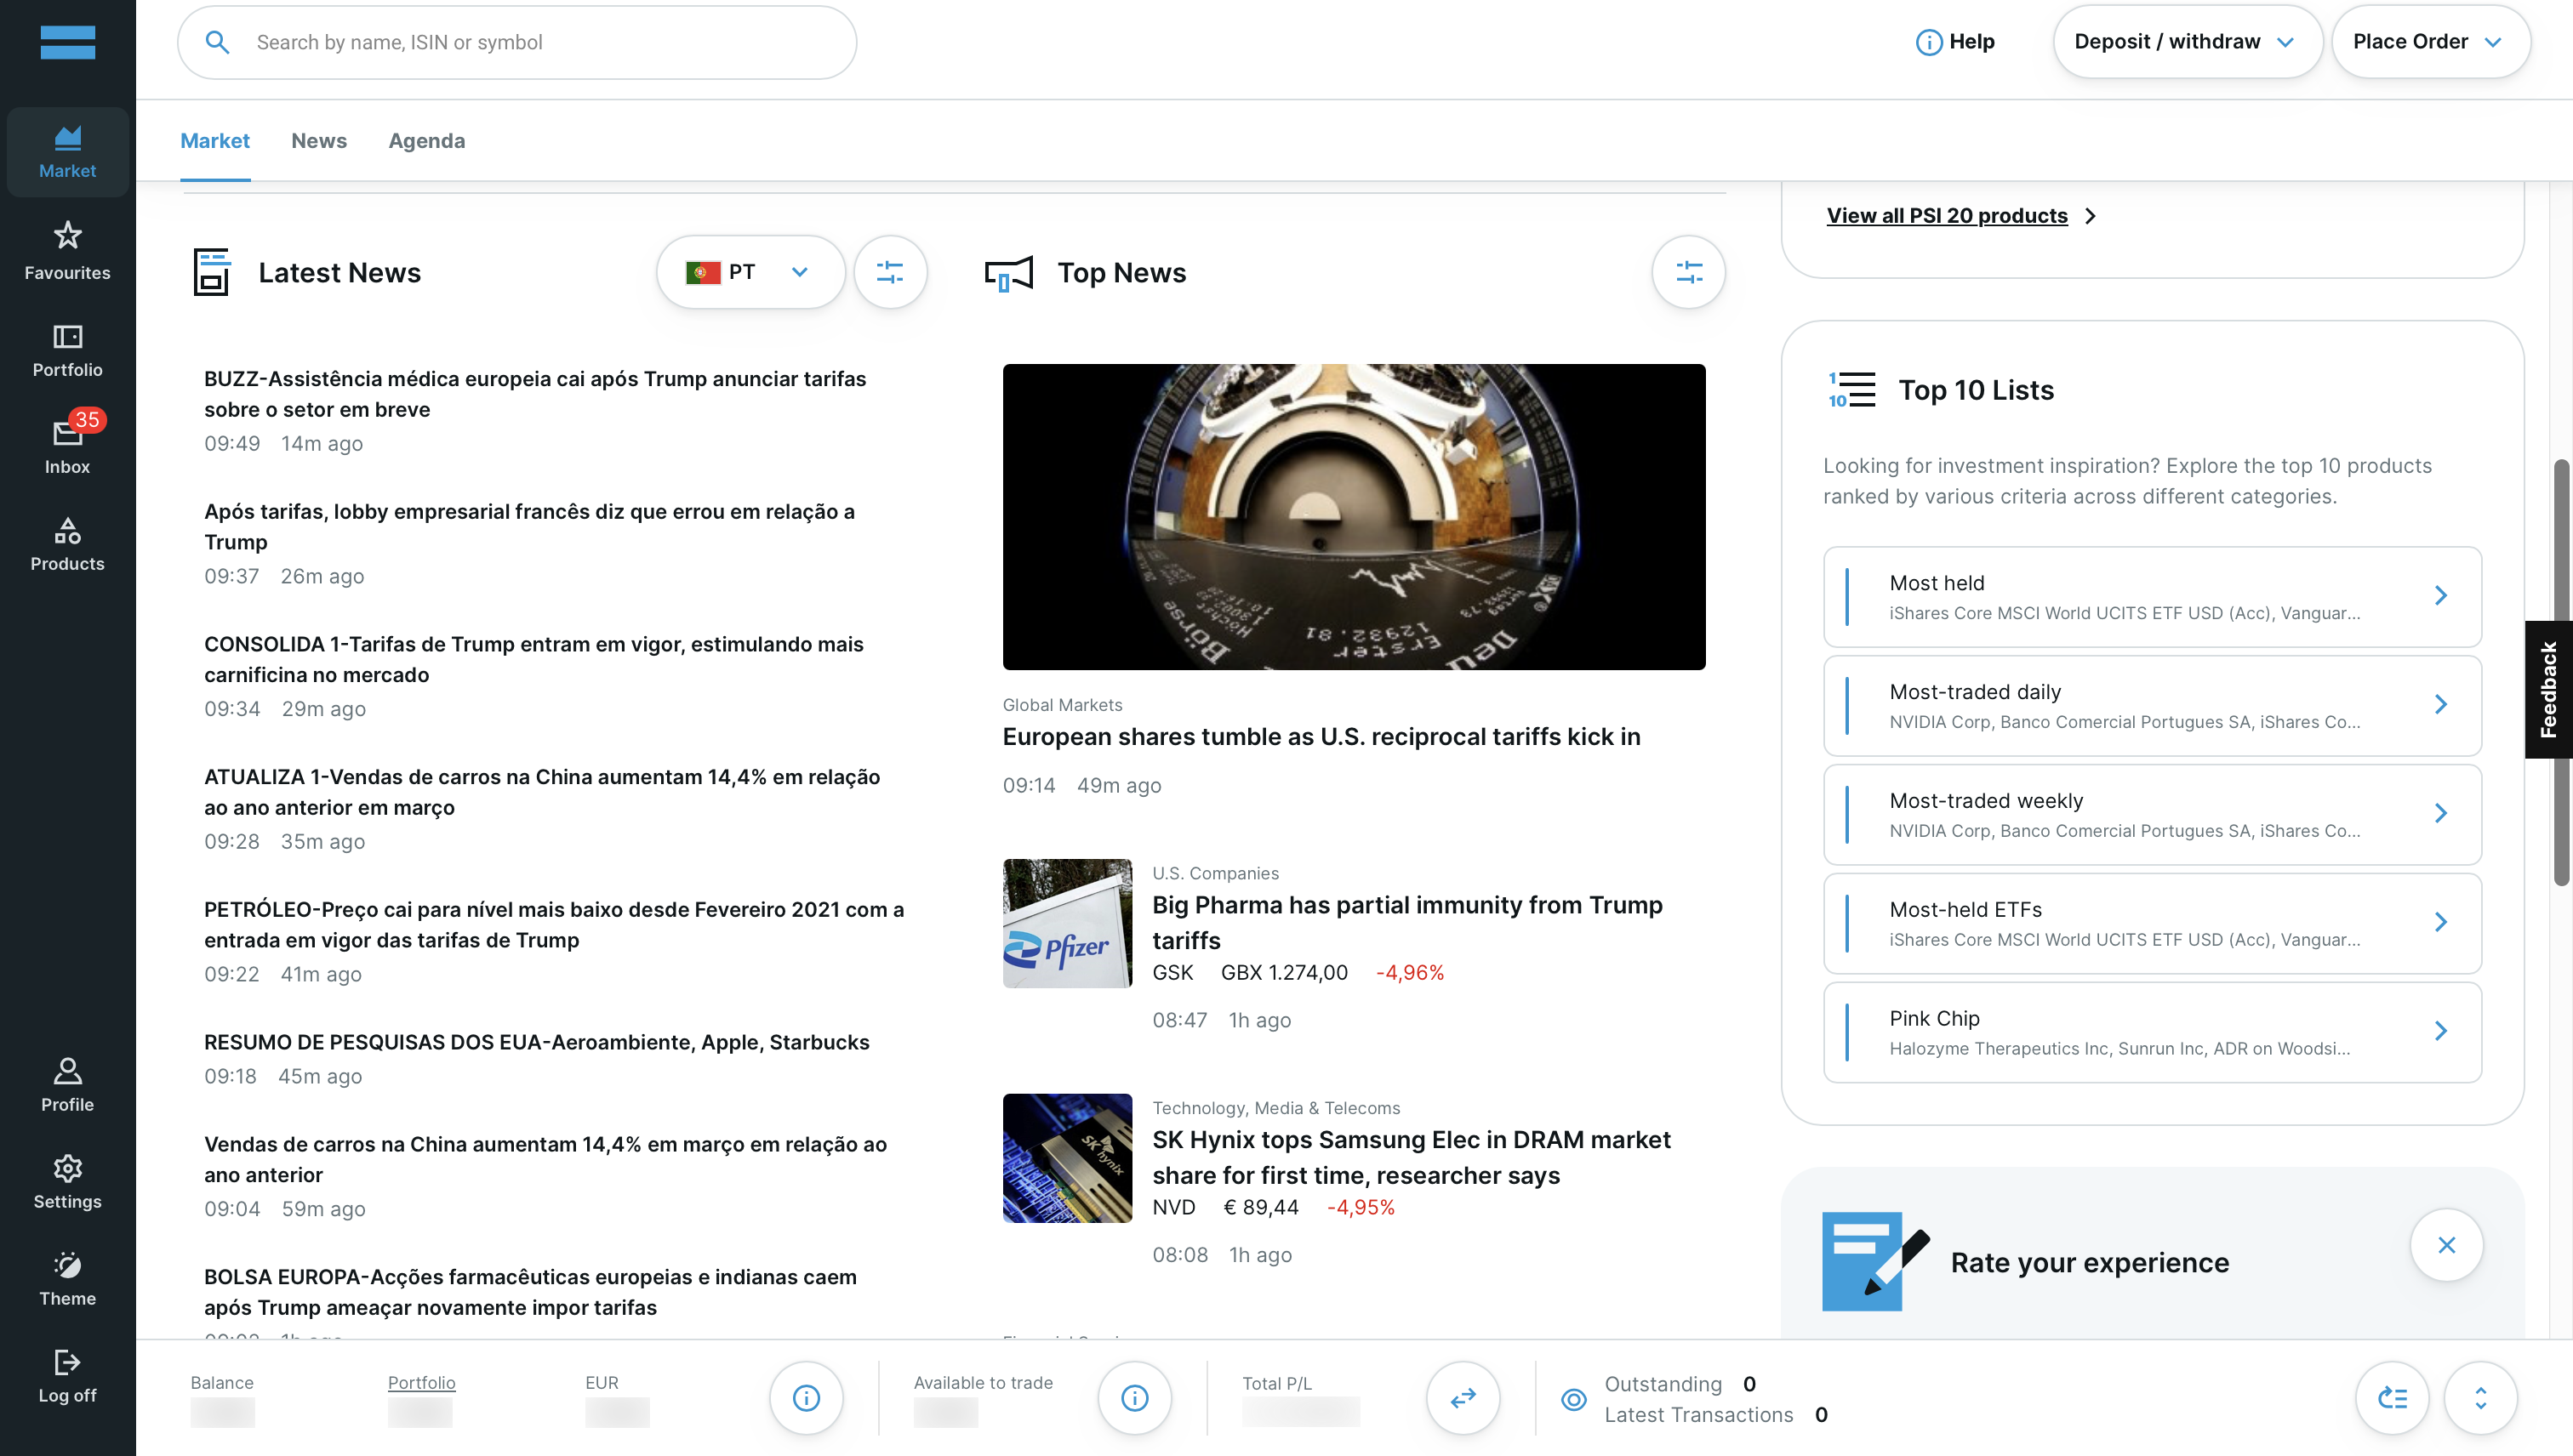Open the Most-traded daily list

(x=2151, y=705)
